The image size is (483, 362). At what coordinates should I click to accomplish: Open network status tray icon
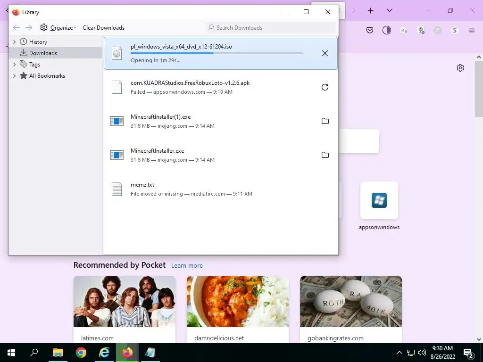pyautogui.click(x=411, y=353)
